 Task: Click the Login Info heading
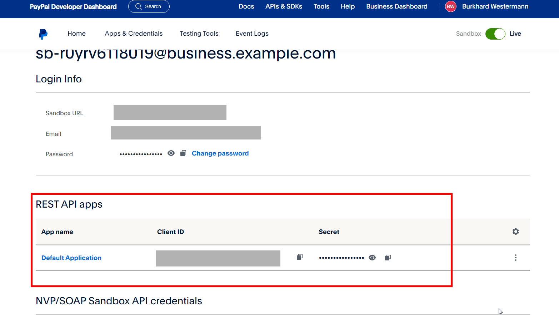click(59, 79)
